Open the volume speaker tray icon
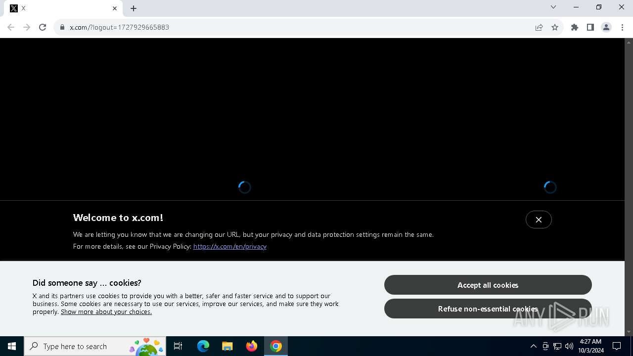633x356 pixels. [569, 346]
